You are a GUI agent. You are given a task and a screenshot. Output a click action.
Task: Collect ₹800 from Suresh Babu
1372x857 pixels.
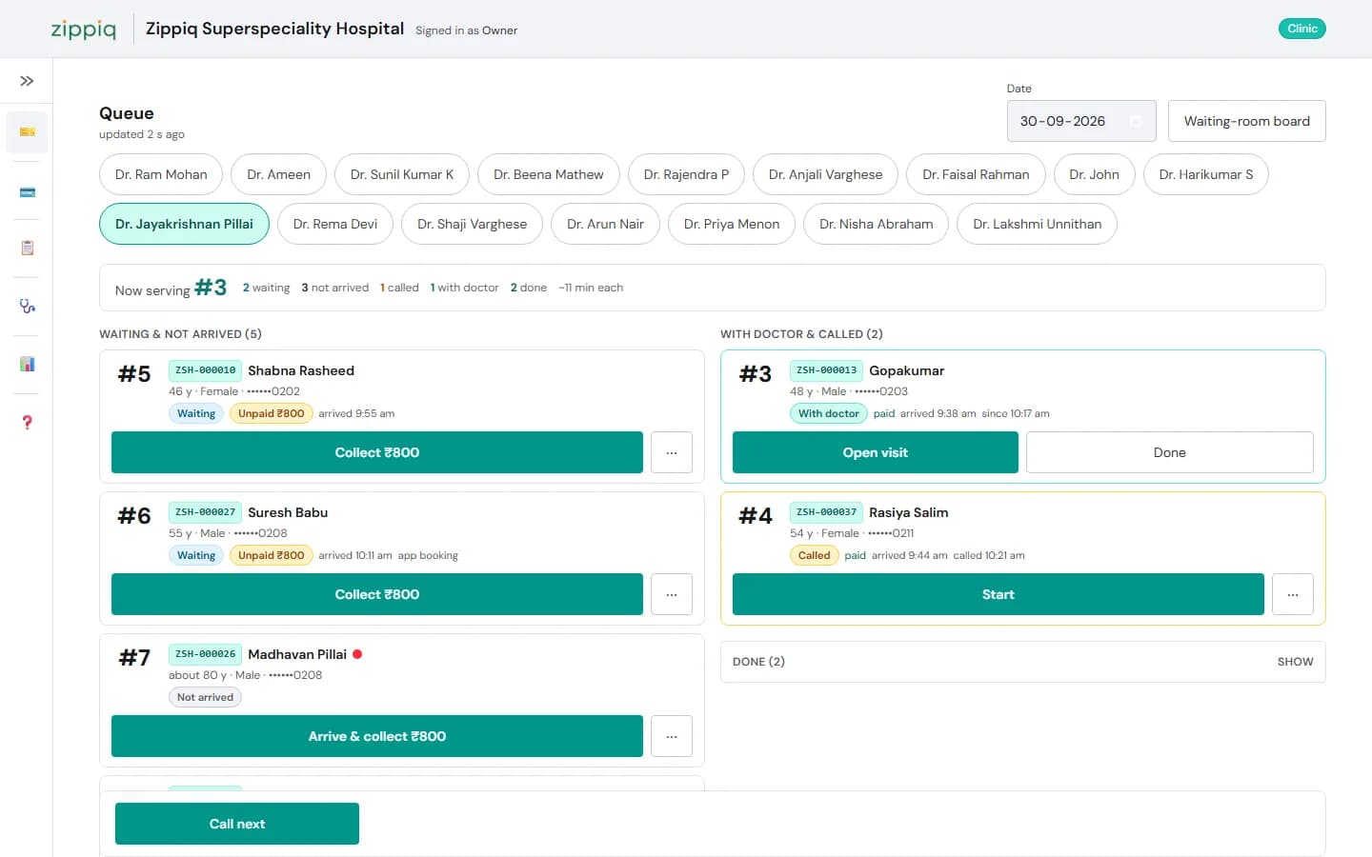[x=377, y=594]
